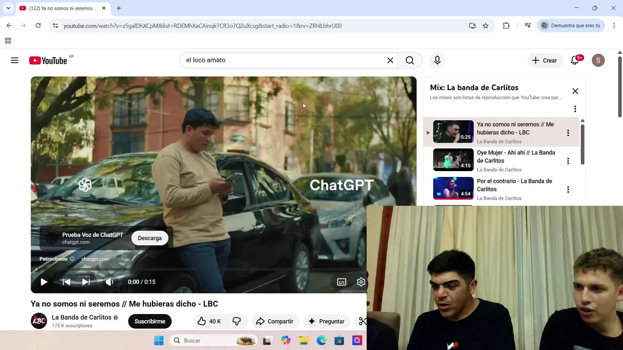
Task: Install app icon in the address bar
Action: coord(472,25)
